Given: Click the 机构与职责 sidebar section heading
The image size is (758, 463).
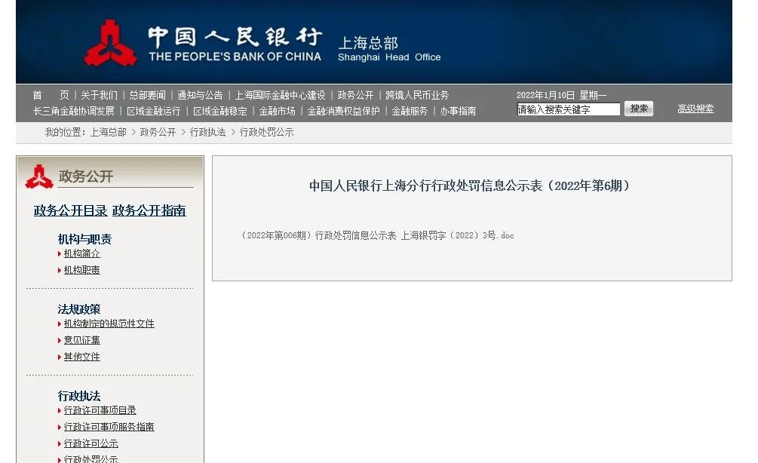Looking at the screenshot, I should pyautogui.click(x=84, y=239).
